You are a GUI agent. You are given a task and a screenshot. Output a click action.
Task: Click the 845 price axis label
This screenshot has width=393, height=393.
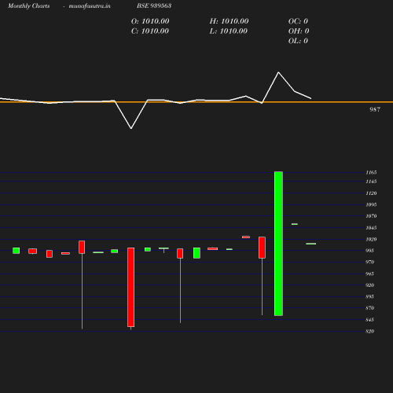pyautogui.click(x=369, y=320)
